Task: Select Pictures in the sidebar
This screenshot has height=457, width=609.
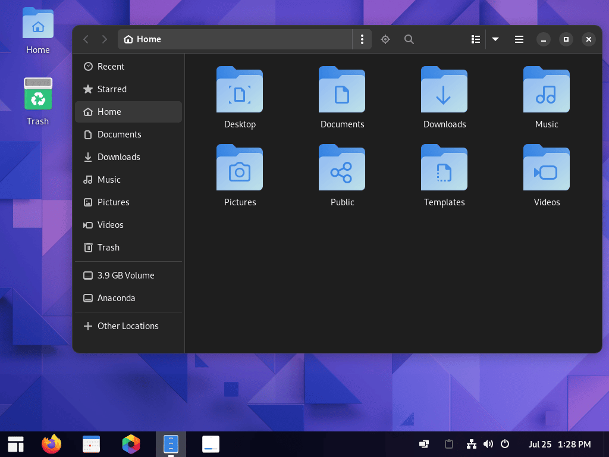Action: [128, 202]
